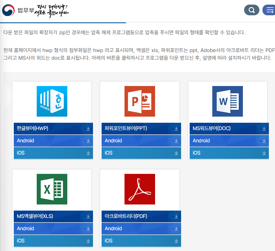Viewport: 275px width, 251px height.
Task: Click the text starting '다운 받은 파일의 확장자가 zip인'
Action: [x=124, y=32]
